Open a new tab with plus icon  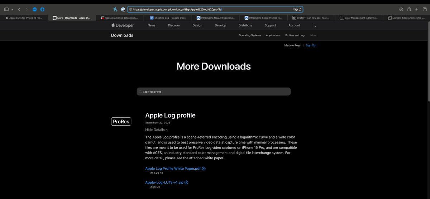click(x=417, y=9)
